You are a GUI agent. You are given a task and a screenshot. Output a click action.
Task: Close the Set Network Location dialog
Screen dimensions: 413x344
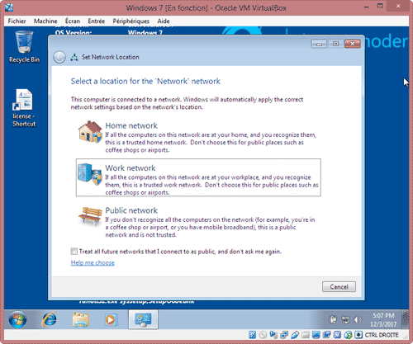click(x=352, y=44)
